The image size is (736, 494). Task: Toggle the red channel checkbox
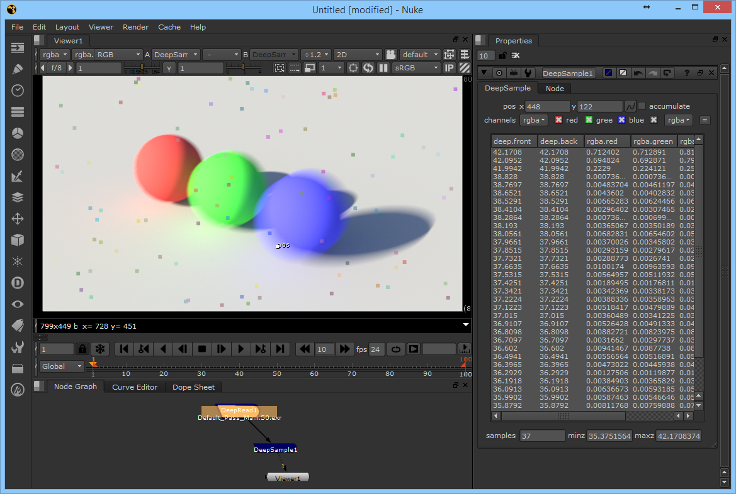point(558,120)
